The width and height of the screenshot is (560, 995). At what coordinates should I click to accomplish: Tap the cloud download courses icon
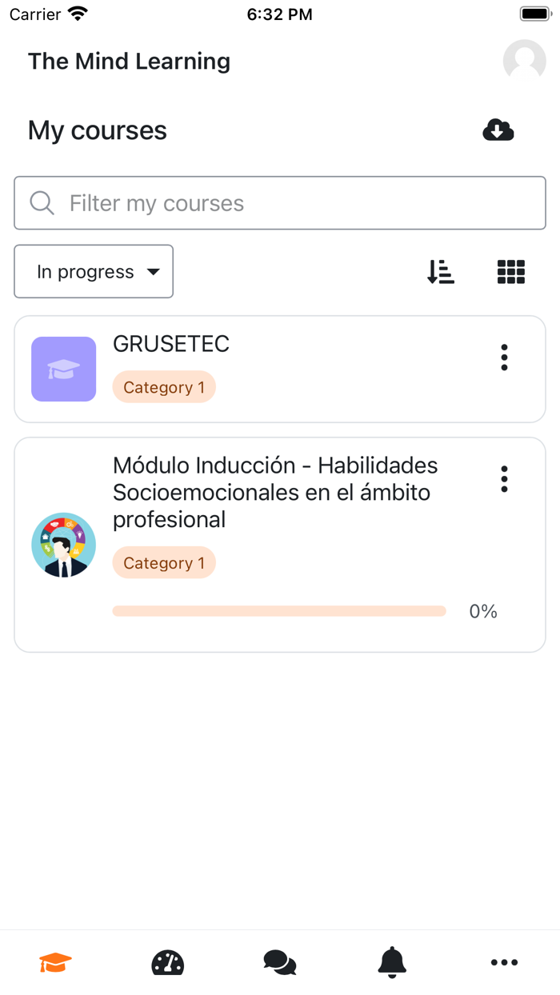(498, 130)
